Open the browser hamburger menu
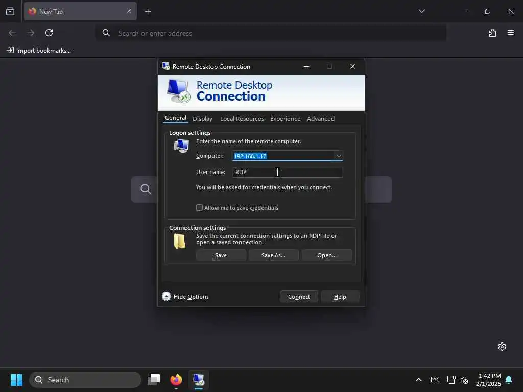This screenshot has height=392, width=523. pyautogui.click(x=511, y=33)
